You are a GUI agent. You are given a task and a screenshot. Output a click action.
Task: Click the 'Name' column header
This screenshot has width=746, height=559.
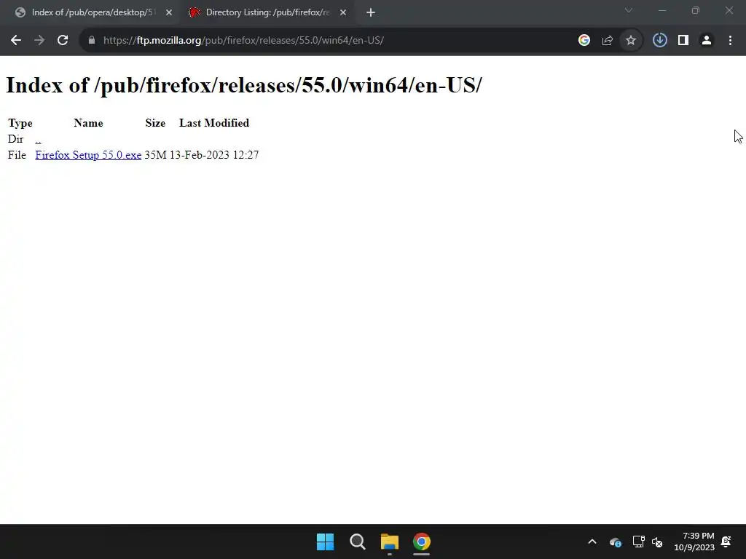click(88, 123)
